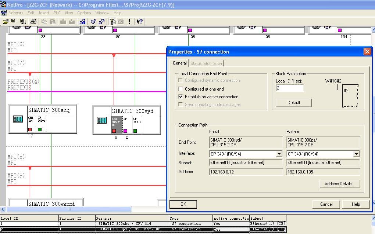Close the Properties S7 connection dialog

point(367,51)
